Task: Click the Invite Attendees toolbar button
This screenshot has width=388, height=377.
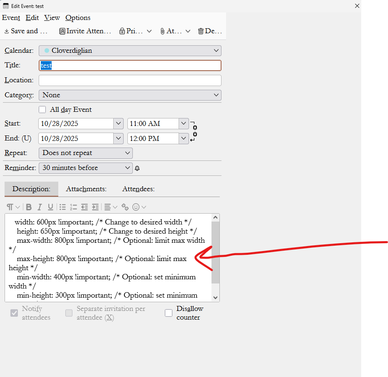Action: 85,31
